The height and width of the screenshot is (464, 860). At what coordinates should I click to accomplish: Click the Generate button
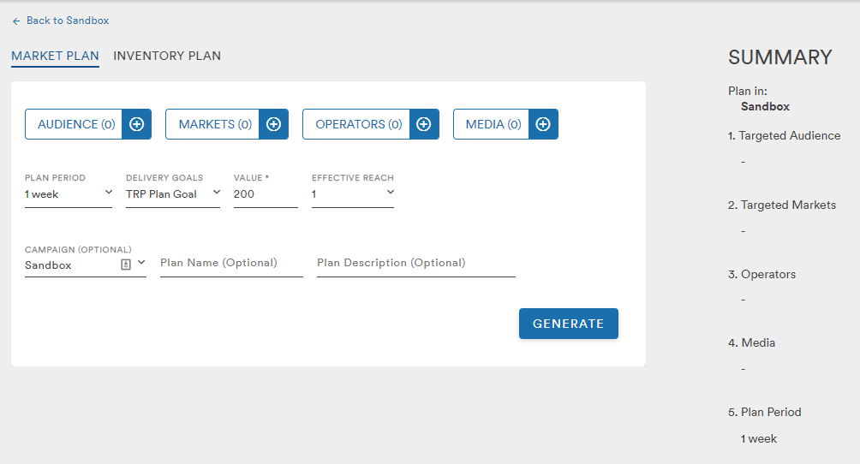coord(568,324)
